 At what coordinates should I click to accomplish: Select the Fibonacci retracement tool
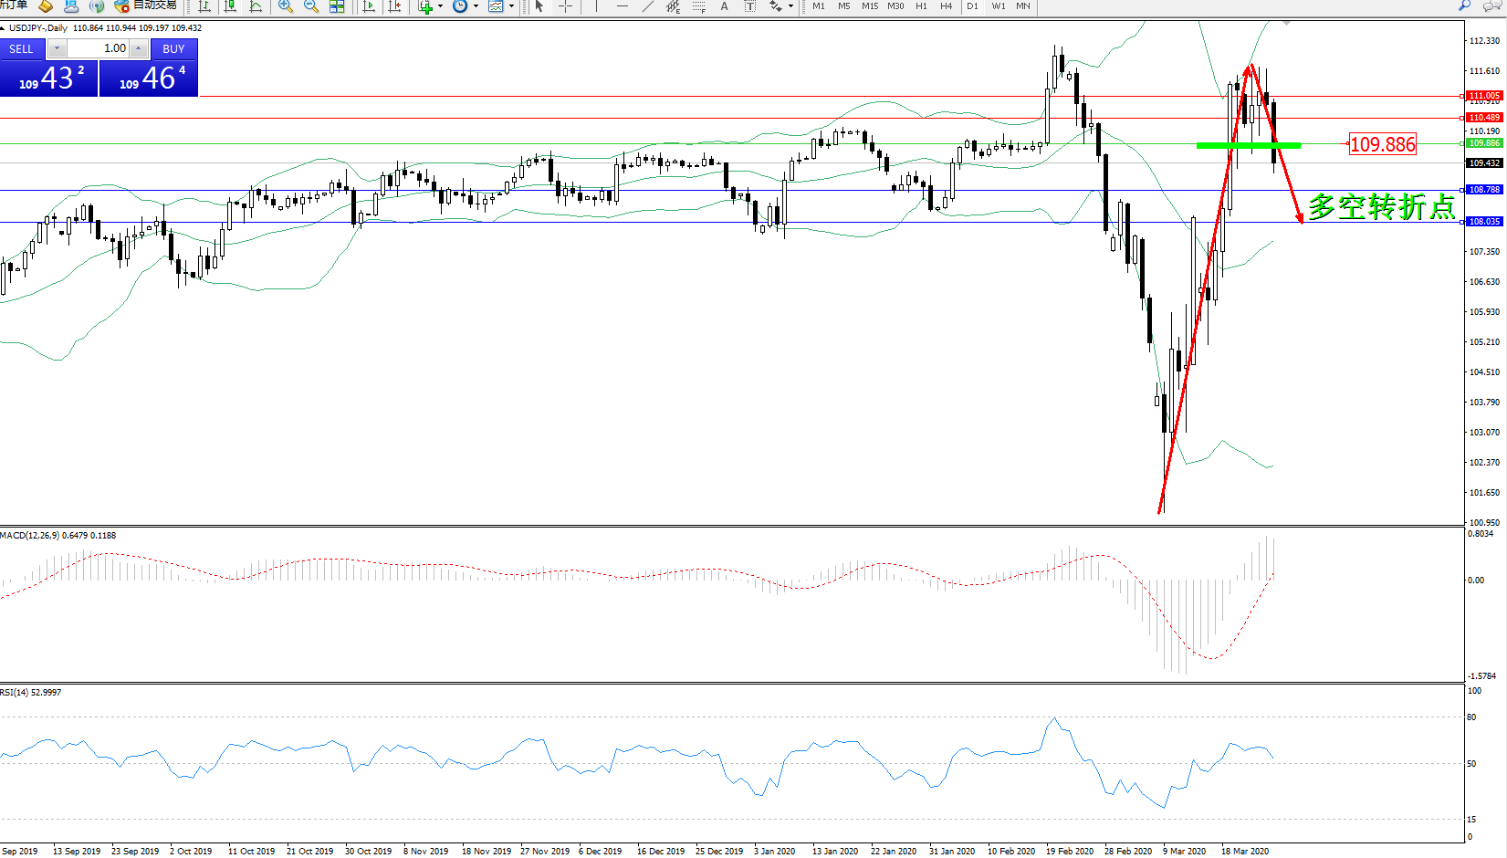(x=698, y=6)
